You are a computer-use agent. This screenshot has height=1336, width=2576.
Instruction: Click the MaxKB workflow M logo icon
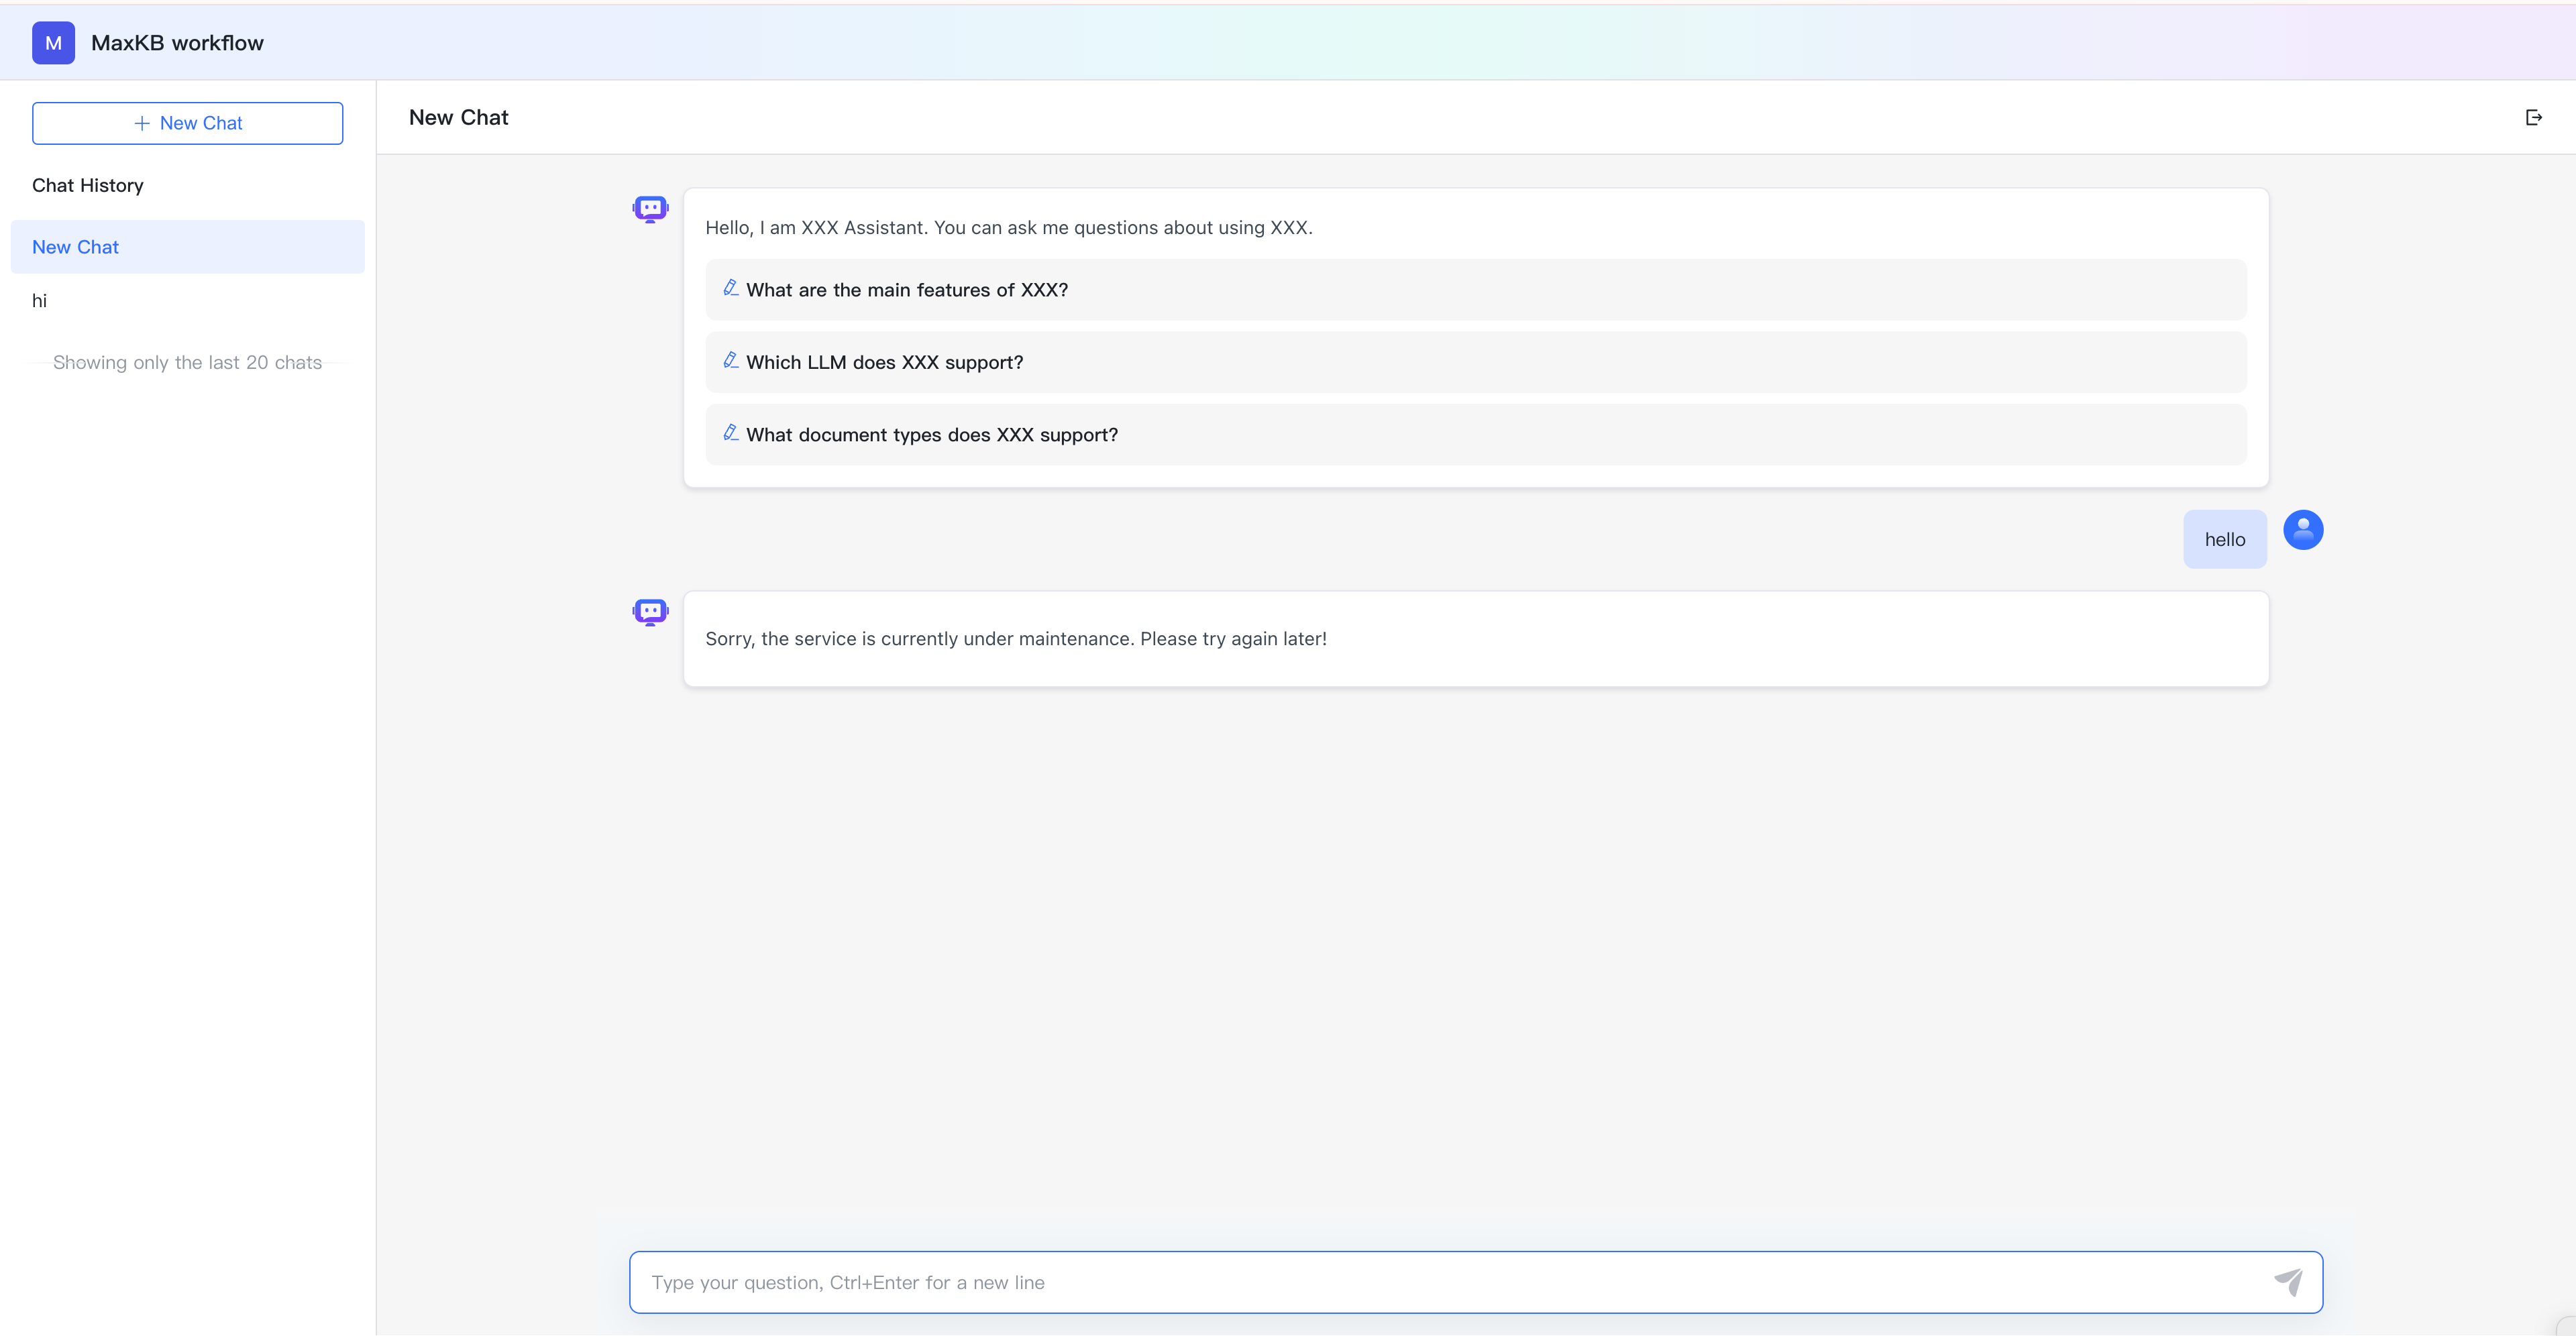[x=53, y=43]
